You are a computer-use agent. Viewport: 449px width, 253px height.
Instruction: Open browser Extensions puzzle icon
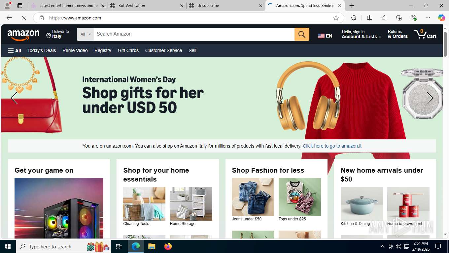(354, 18)
